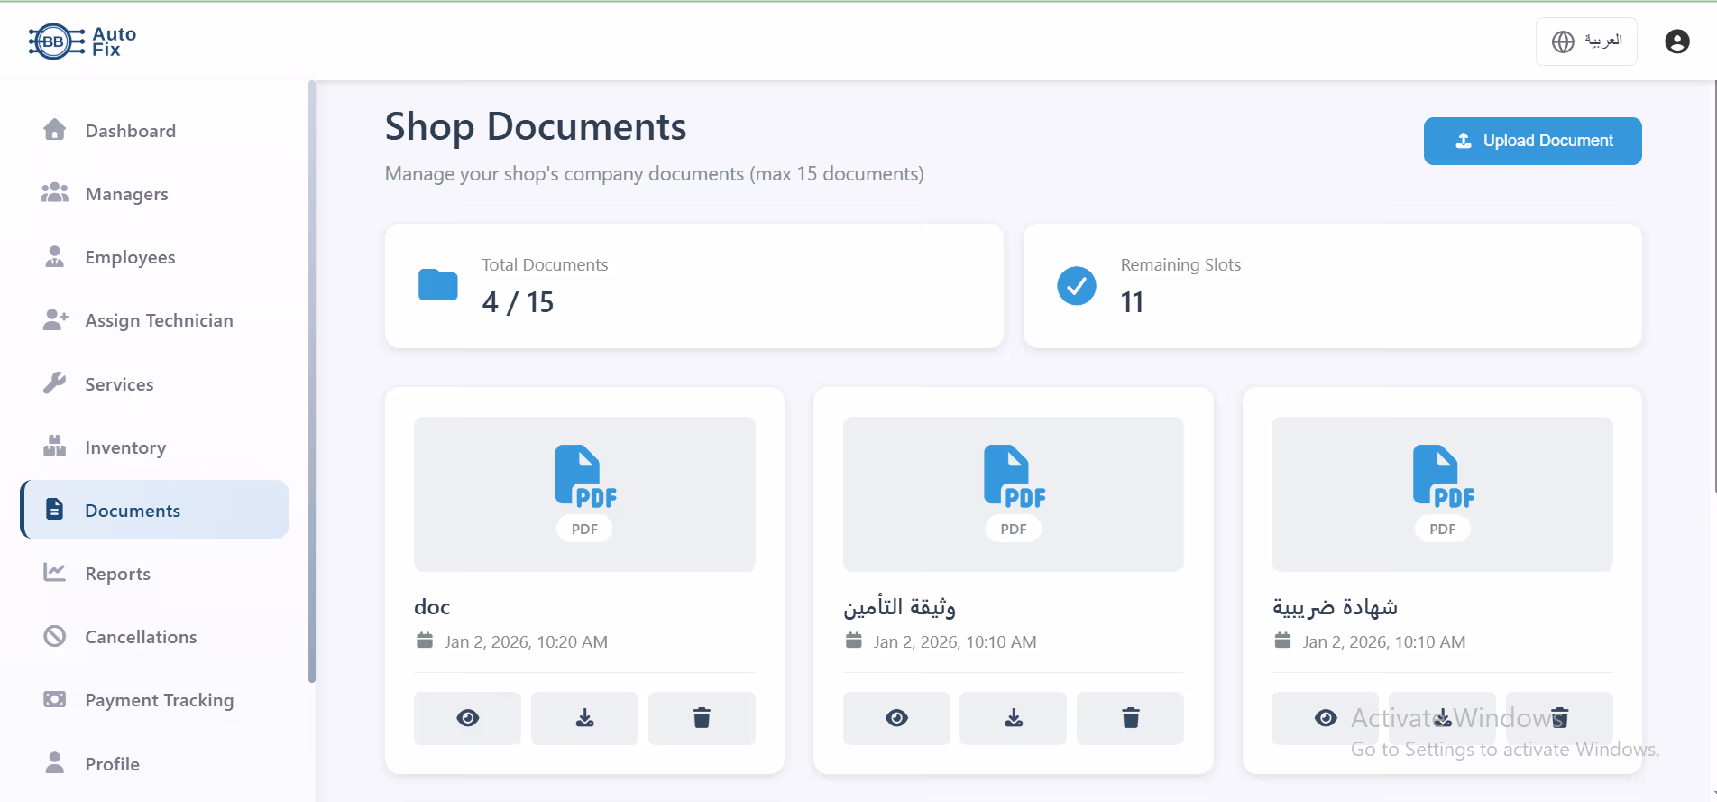Open the Cancellations page
Viewport: 1717px width, 802px height.
[x=154, y=637]
